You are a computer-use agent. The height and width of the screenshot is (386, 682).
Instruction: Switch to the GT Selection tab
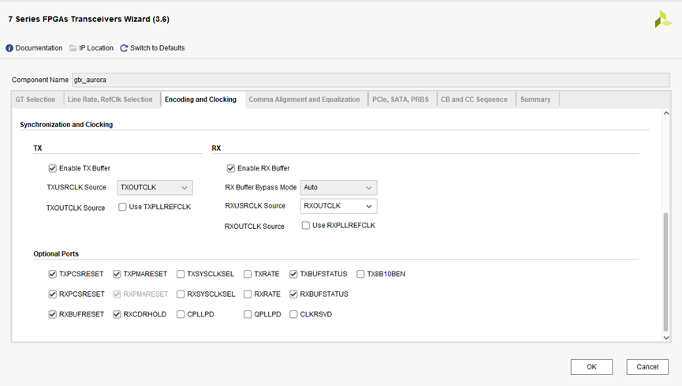35,99
